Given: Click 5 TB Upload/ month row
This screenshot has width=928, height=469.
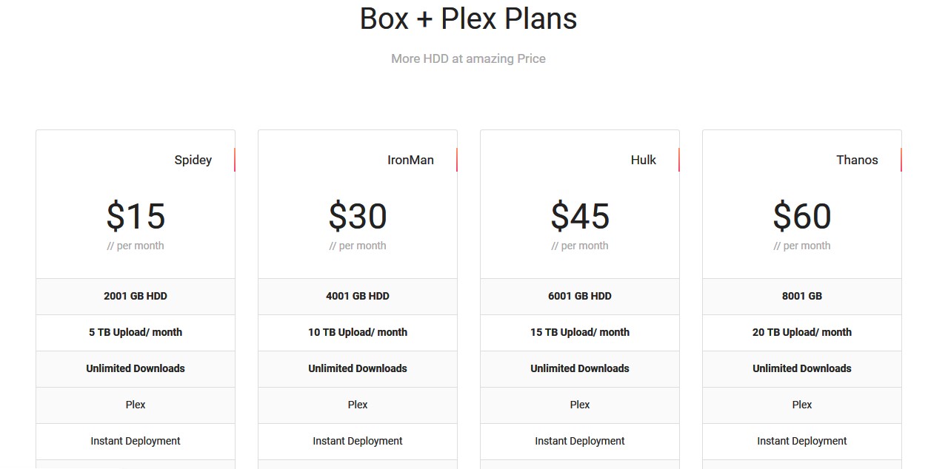Looking at the screenshot, I should (x=136, y=332).
